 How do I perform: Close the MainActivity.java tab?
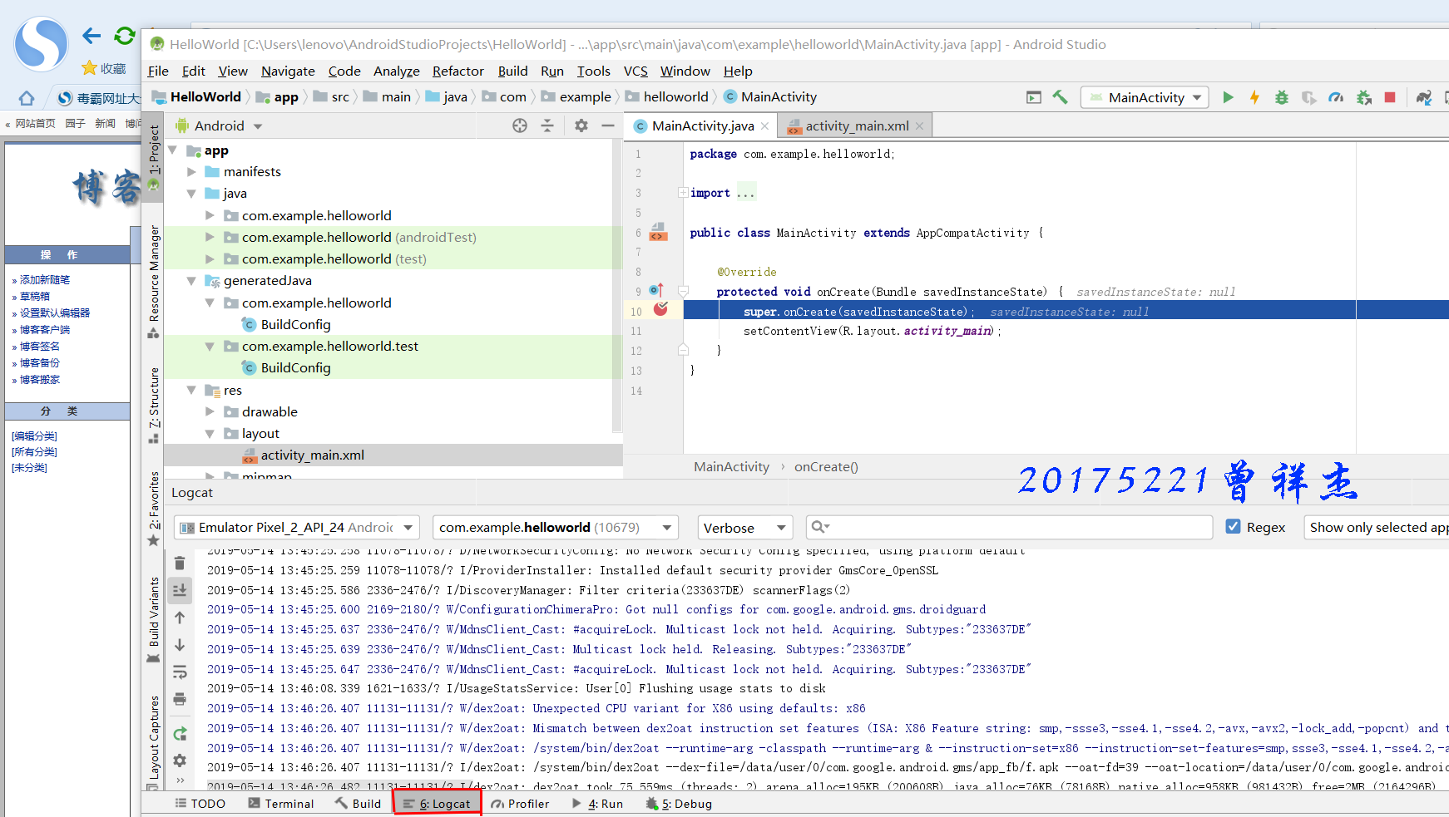[x=764, y=126]
